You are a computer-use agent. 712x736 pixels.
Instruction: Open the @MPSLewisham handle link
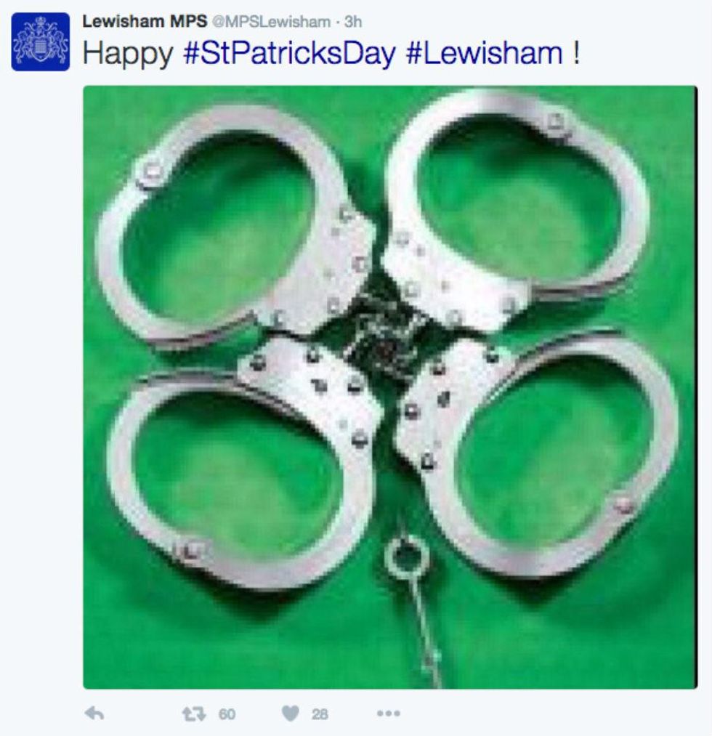click(271, 22)
